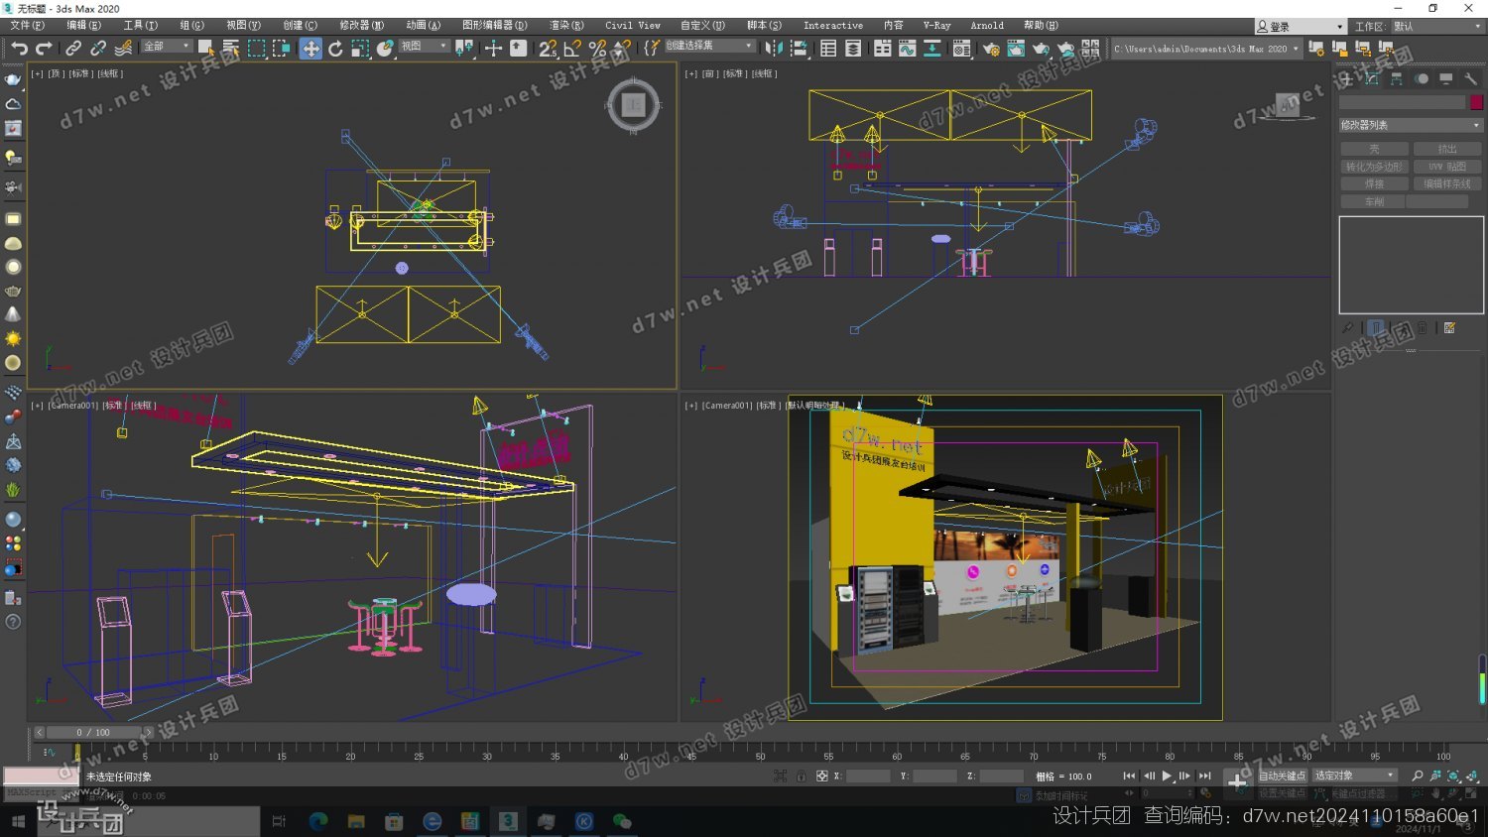Click the Mirror tool icon
This screenshot has height=837, width=1488.
pyautogui.click(x=775, y=48)
